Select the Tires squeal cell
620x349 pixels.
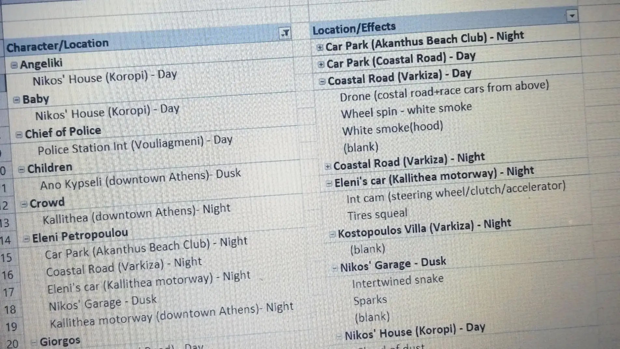(x=378, y=215)
